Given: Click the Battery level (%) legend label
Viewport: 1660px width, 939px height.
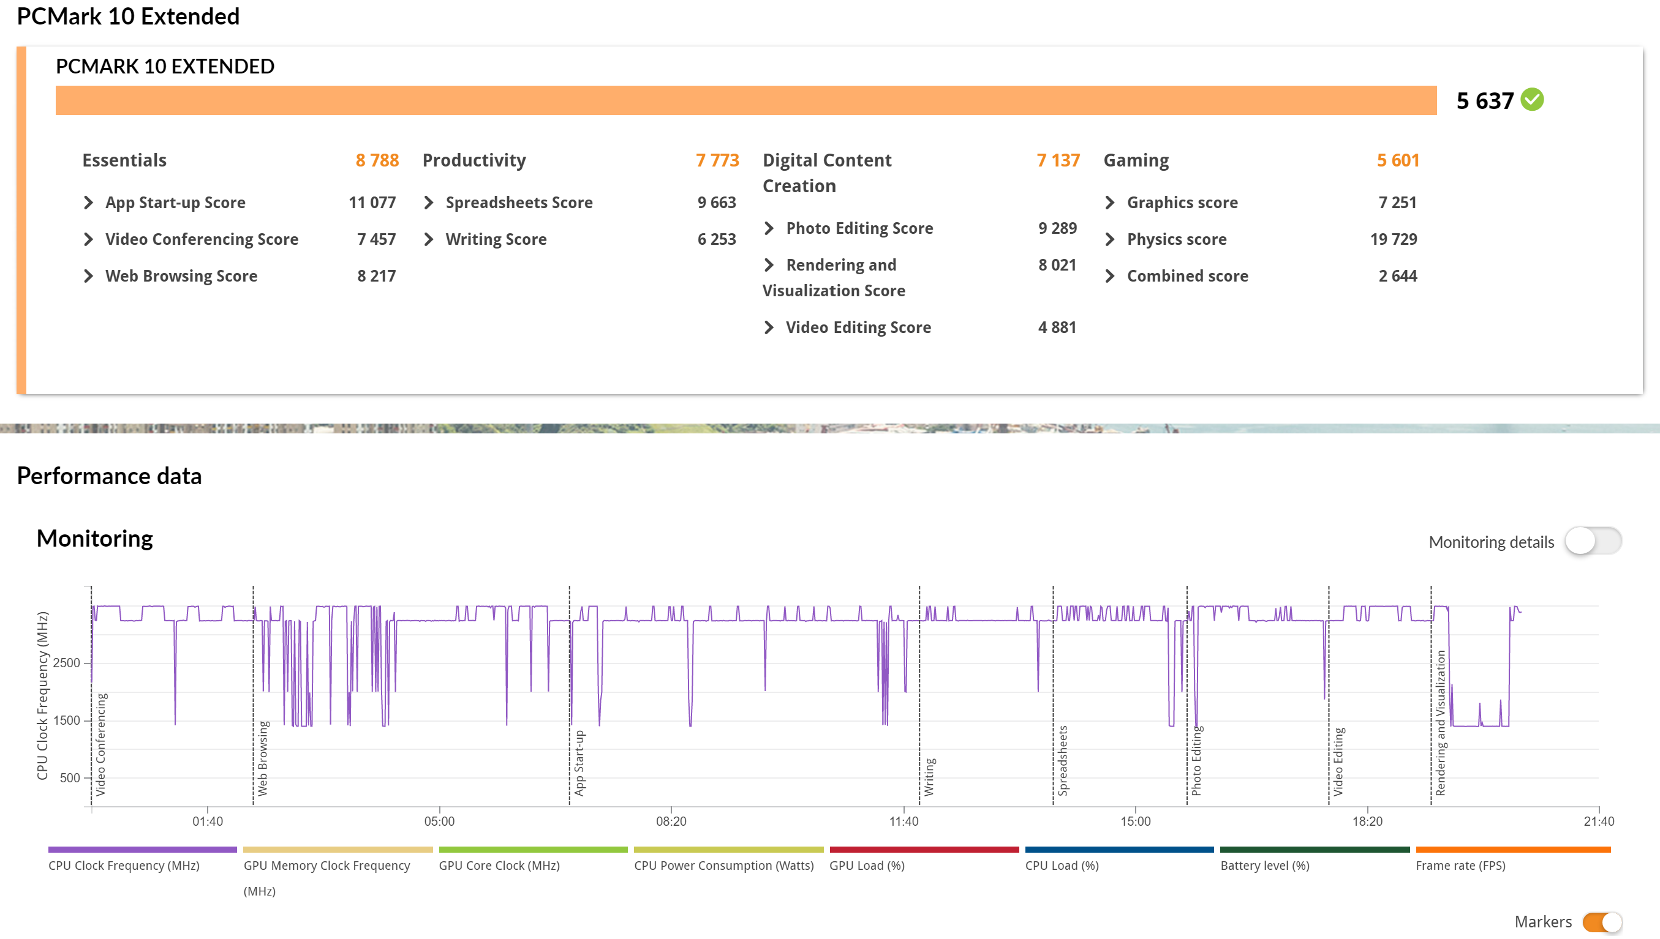Looking at the screenshot, I should click(1265, 866).
